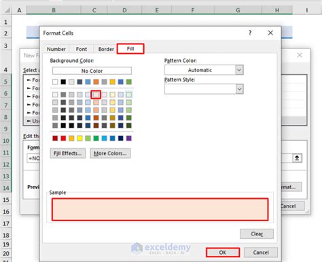Switch to the Border tab
Viewport: 322px width, 262px height.
(106, 49)
